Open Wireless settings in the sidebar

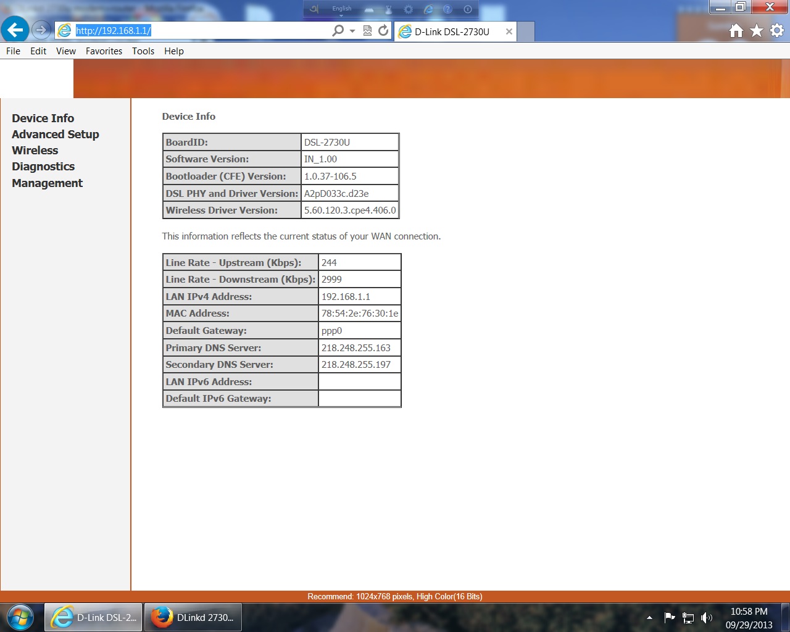[x=35, y=150]
